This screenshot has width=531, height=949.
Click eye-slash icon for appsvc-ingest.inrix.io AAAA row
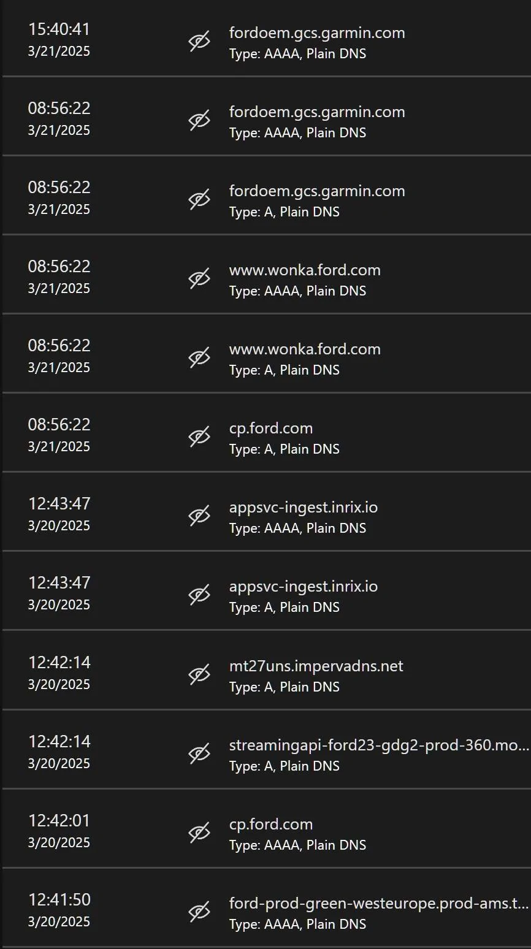pyautogui.click(x=199, y=516)
